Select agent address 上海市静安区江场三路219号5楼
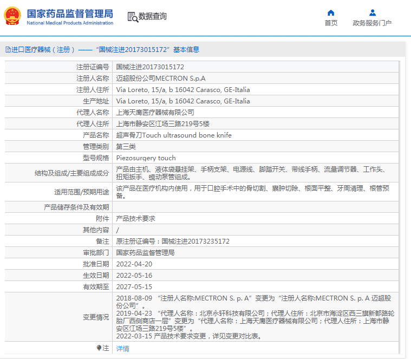 click(x=163, y=124)
